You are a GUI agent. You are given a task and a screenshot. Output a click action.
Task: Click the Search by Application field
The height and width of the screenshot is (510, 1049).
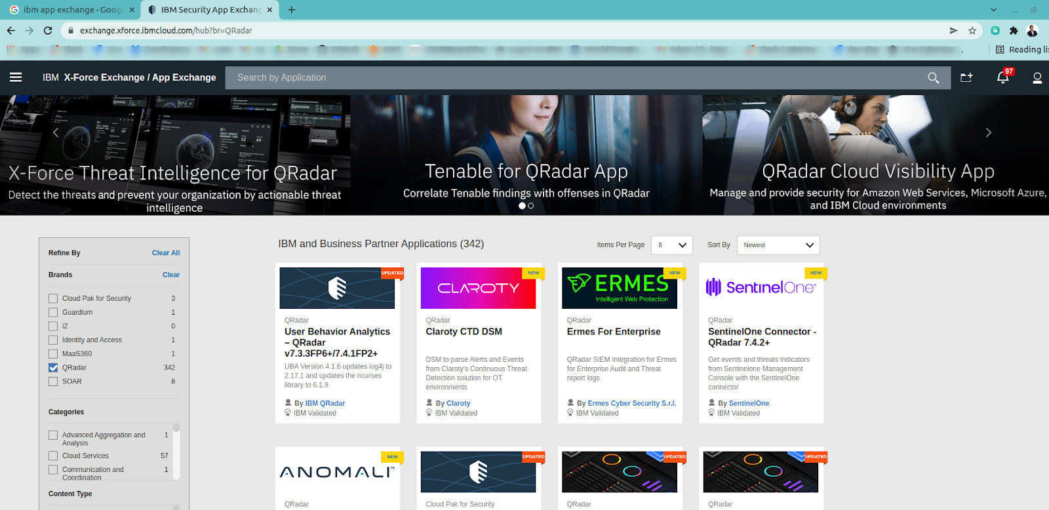577,77
